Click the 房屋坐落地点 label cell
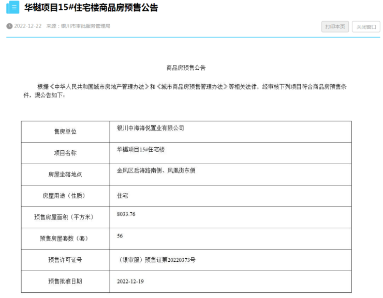The width and height of the screenshot is (383, 298). [x=65, y=175]
